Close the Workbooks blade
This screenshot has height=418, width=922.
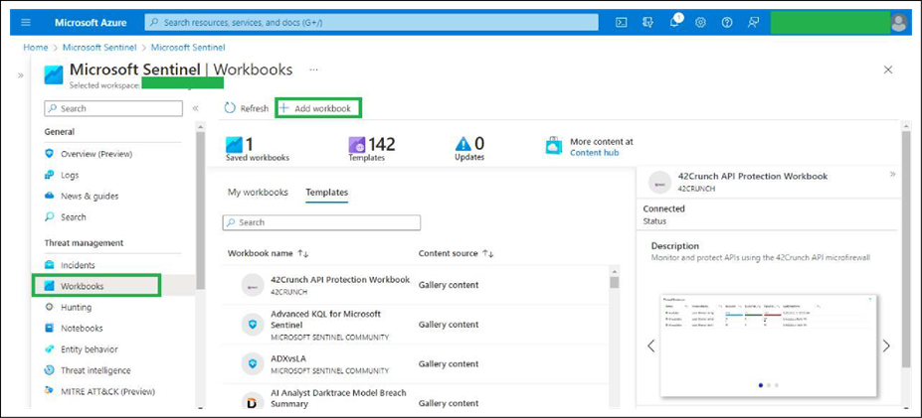tap(888, 70)
